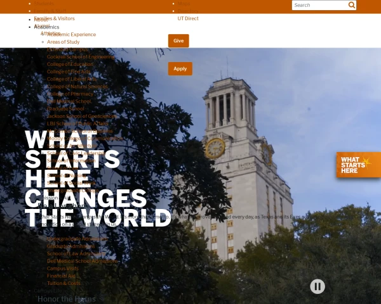Viewport: 381px width, 304px height.
Task: Visit Dell Medical School link
Action: [x=69, y=101]
